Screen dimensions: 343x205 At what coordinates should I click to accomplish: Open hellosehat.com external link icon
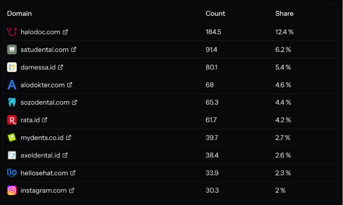coord(73,173)
